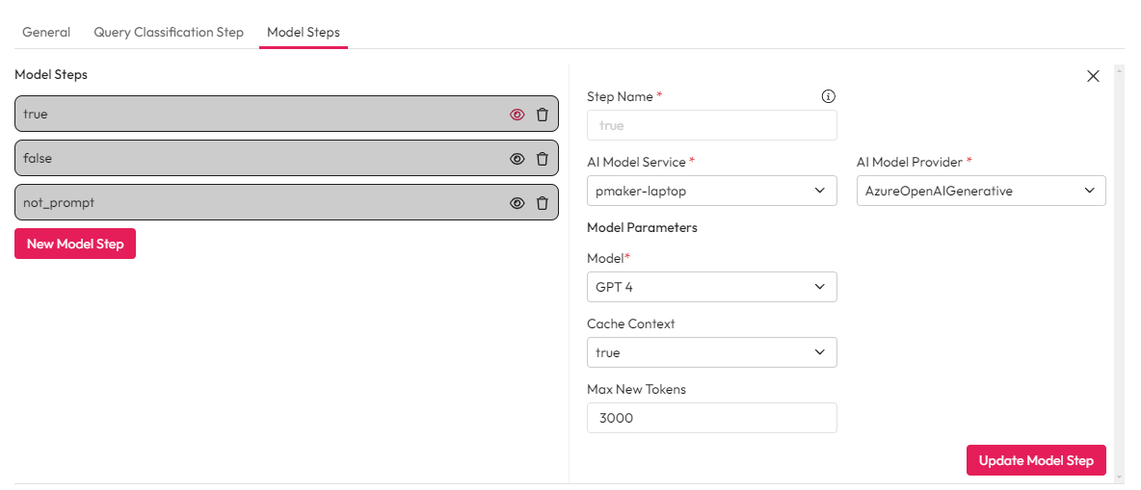Focus the Max New Tokens field

pos(711,418)
